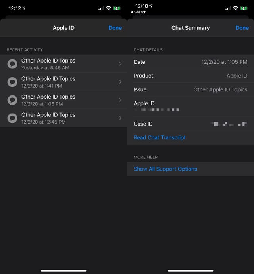Tap chat bubble icon for Yesterday 8:48 AM entry
Screen dimensions: 254x274
[12, 64]
